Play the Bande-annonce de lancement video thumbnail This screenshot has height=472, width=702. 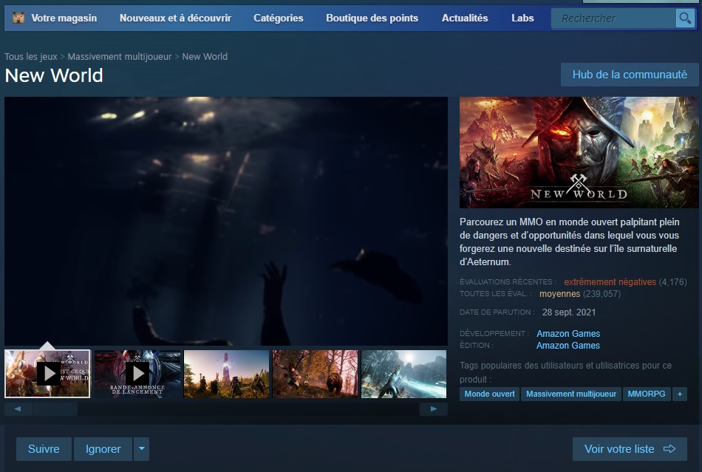point(137,374)
